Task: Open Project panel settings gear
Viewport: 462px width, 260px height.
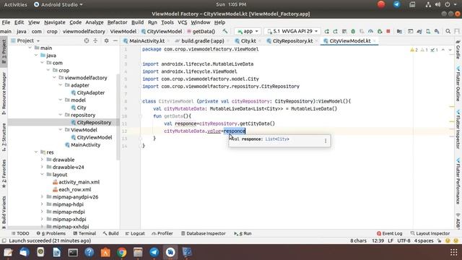Action: pyautogui.click(x=106, y=40)
